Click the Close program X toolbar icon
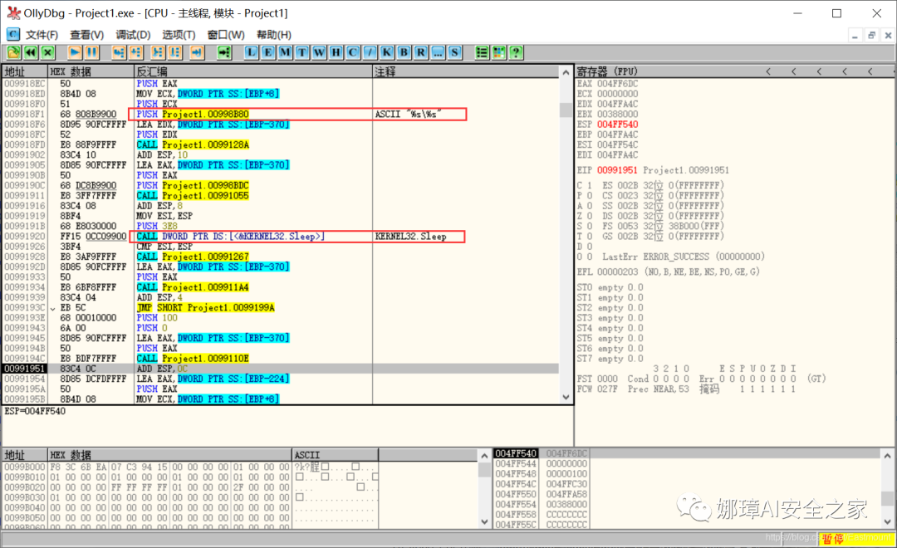Viewport: 897px width, 548px height. point(48,52)
